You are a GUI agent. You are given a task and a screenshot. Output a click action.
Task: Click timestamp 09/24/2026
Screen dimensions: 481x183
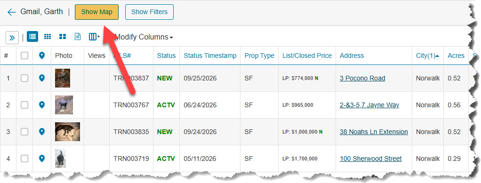(x=200, y=132)
